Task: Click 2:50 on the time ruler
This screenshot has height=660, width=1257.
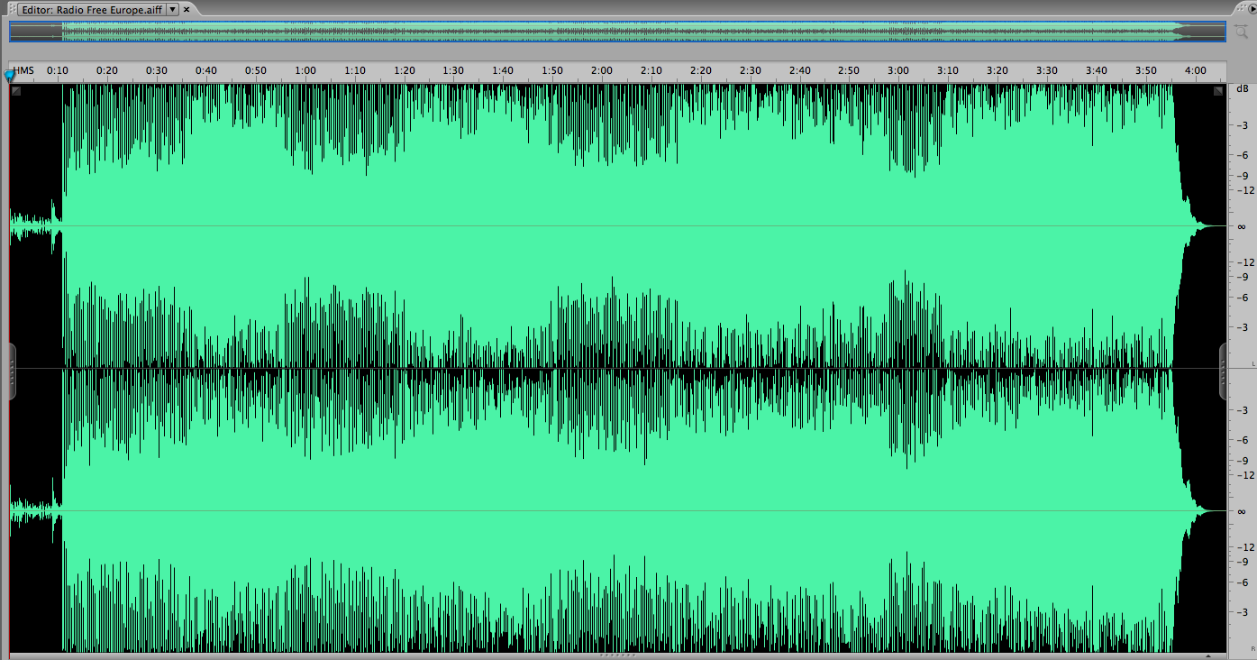Action: pos(849,70)
